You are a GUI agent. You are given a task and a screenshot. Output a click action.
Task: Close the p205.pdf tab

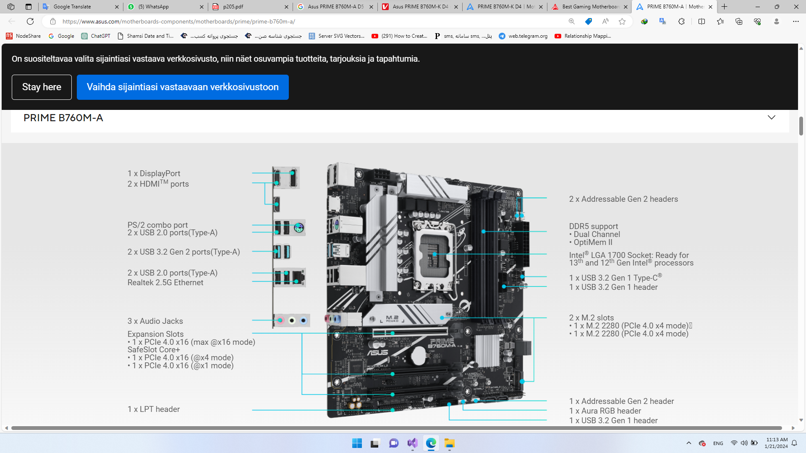point(286,7)
